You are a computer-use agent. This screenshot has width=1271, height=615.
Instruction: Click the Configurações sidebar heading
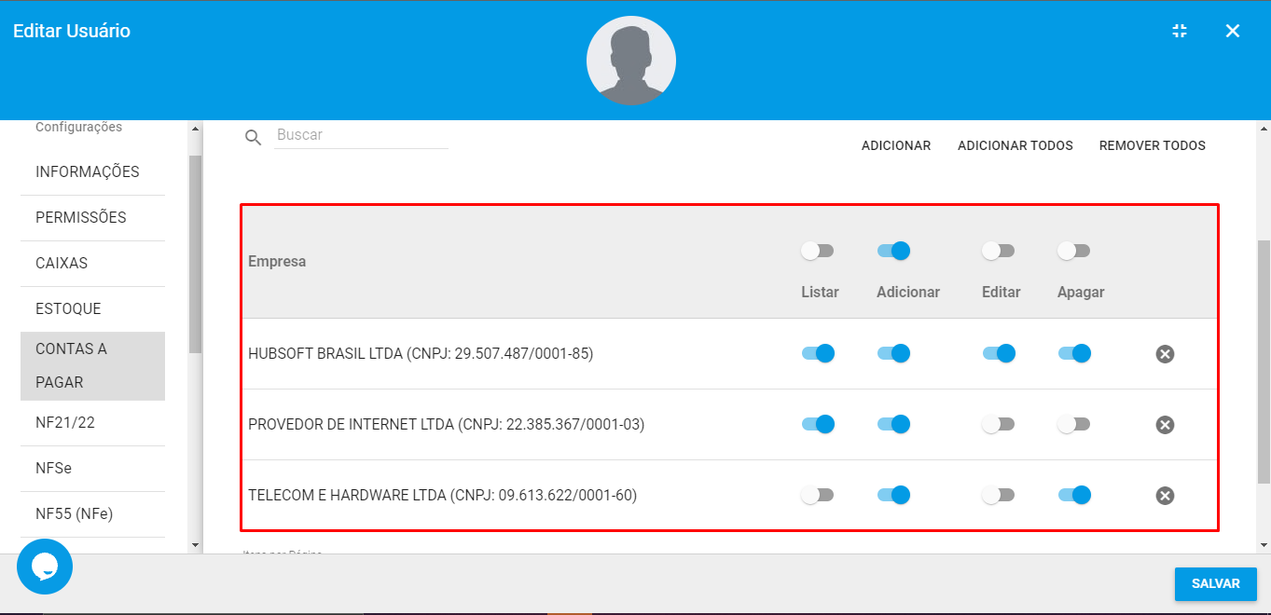point(78,127)
